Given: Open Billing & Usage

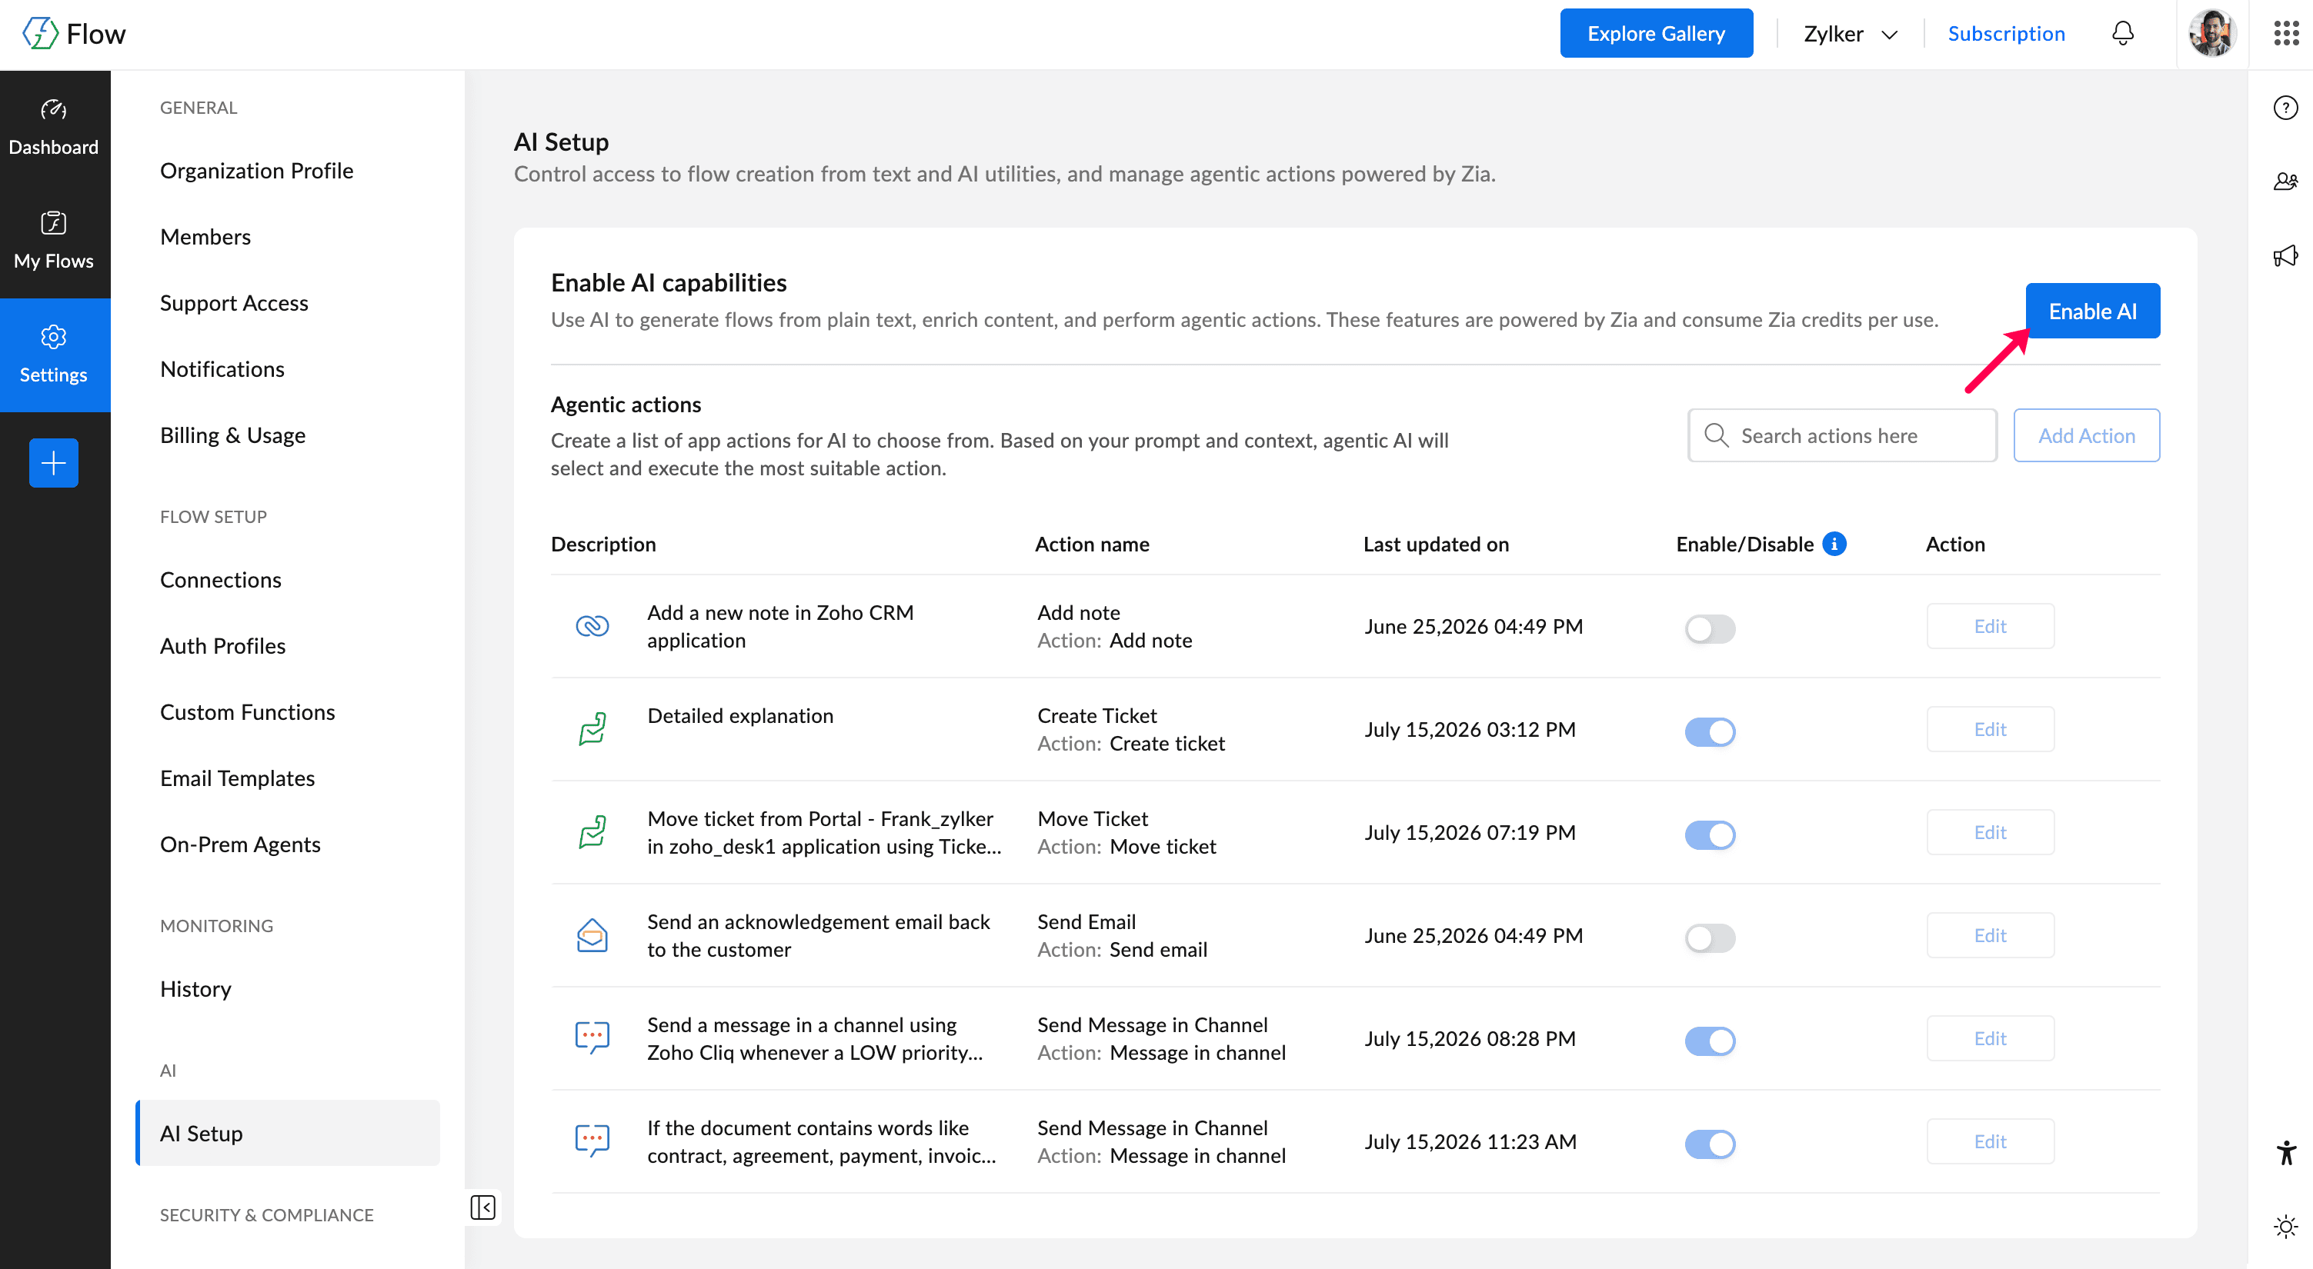Looking at the screenshot, I should (x=233, y=435).
